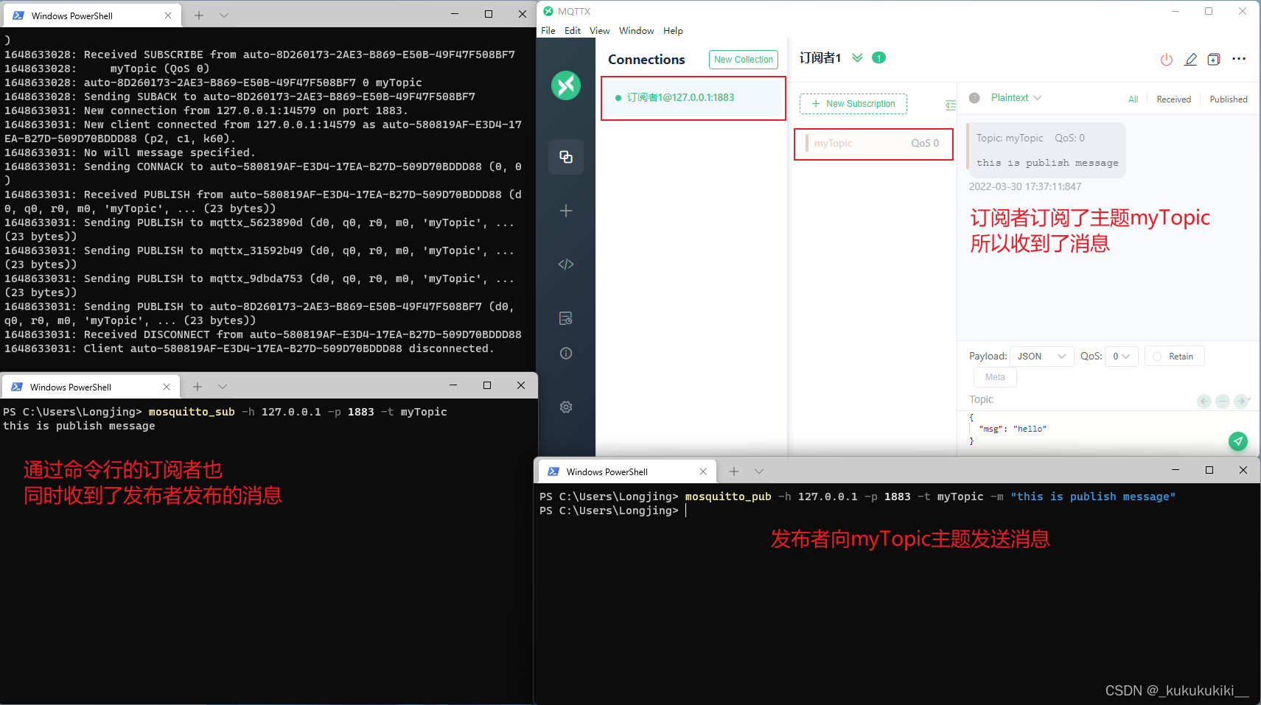Open the File menu in MQTTX
Image resolution: width=1261 pixels, height=705 pixels.
click(548, 31)
